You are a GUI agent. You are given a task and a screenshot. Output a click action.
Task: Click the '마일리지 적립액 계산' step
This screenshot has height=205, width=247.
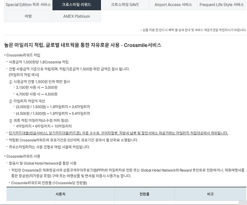click(29, 101)
